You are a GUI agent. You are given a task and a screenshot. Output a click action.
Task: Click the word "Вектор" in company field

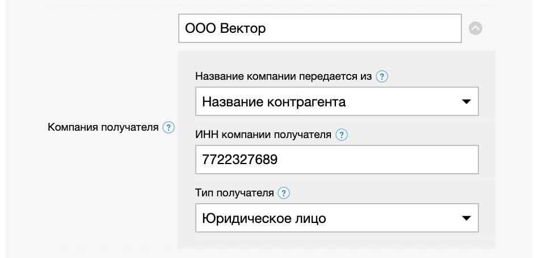point(242,28)
